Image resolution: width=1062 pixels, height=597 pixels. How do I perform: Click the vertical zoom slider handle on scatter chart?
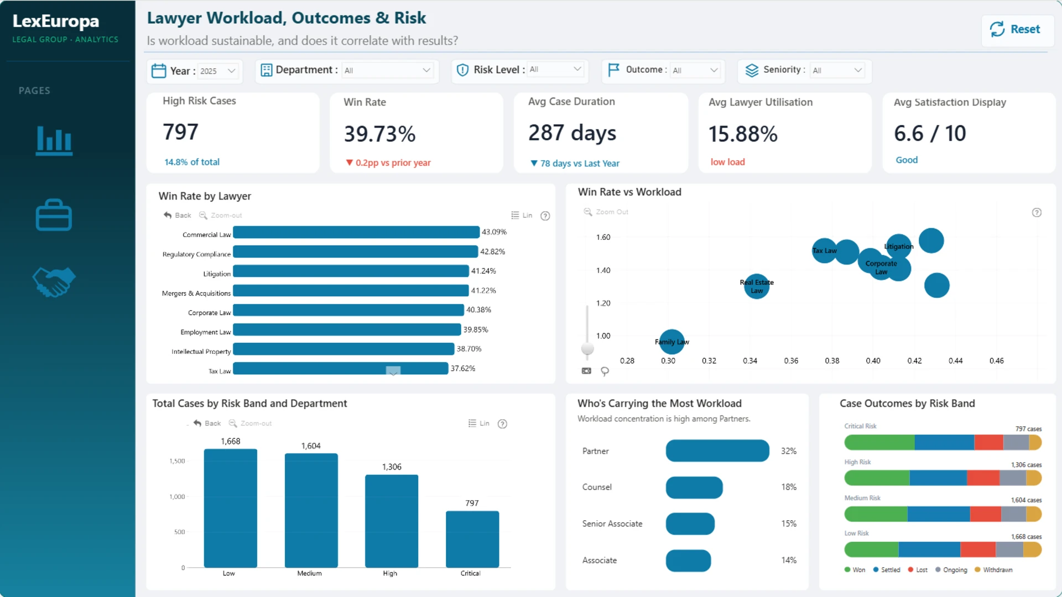click(587, 349)
